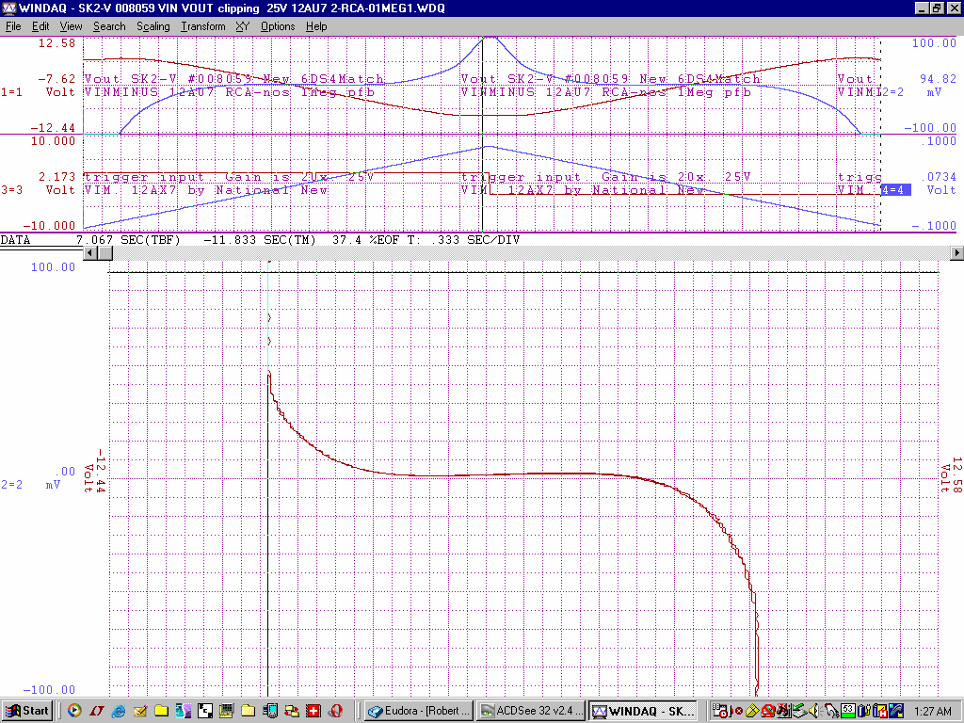Click the WINDAQ title bar icon
Viewport: 964px width, 723px height.
pos(9,8)
